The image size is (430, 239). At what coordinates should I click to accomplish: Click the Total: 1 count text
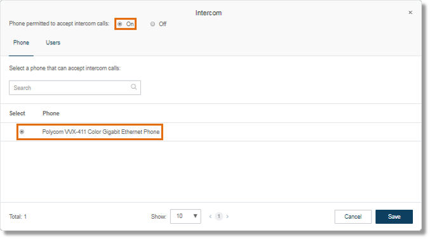[18, 217]
